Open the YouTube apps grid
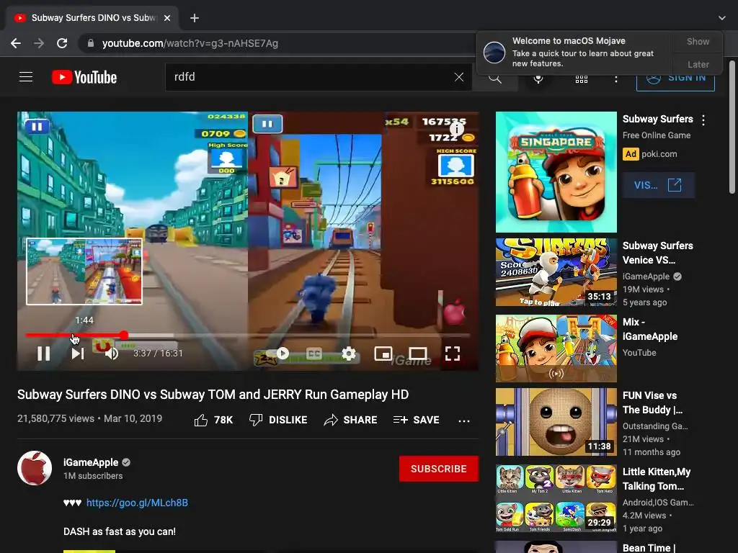 pos(582,78)
